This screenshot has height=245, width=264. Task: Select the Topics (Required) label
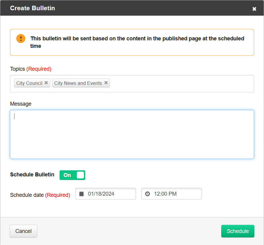coord(30,69)
